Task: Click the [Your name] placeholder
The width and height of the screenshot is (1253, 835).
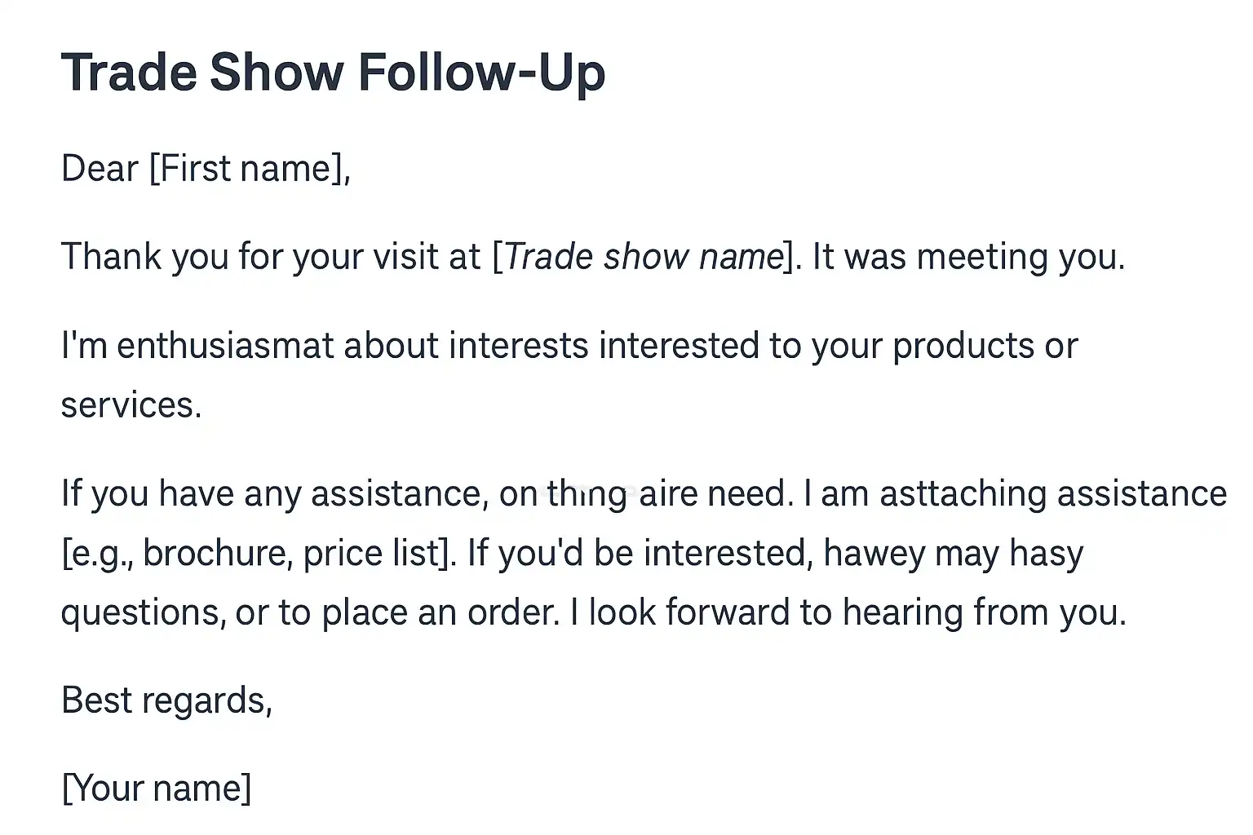Action: point(156,789)
